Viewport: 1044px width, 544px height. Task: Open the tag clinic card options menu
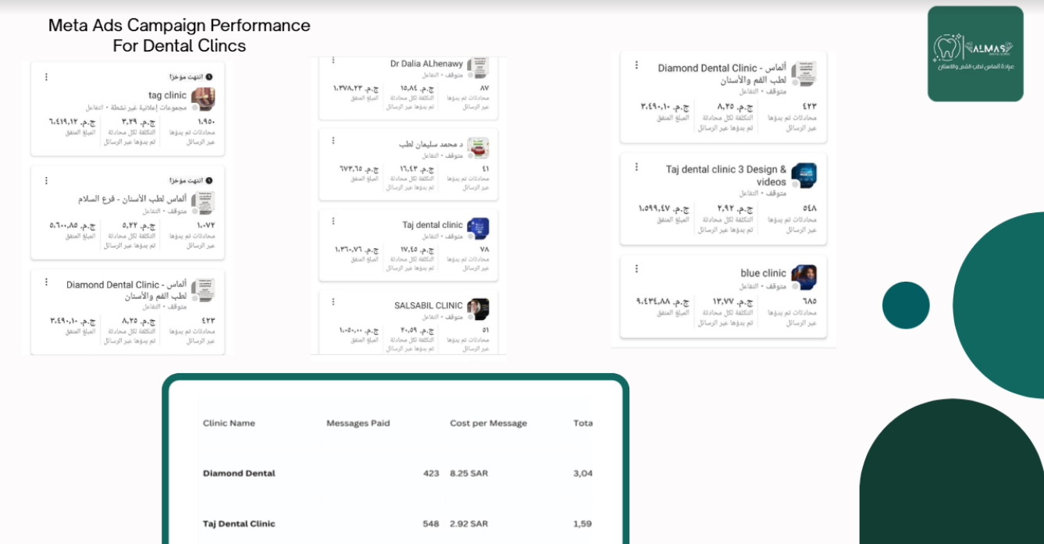46,76
